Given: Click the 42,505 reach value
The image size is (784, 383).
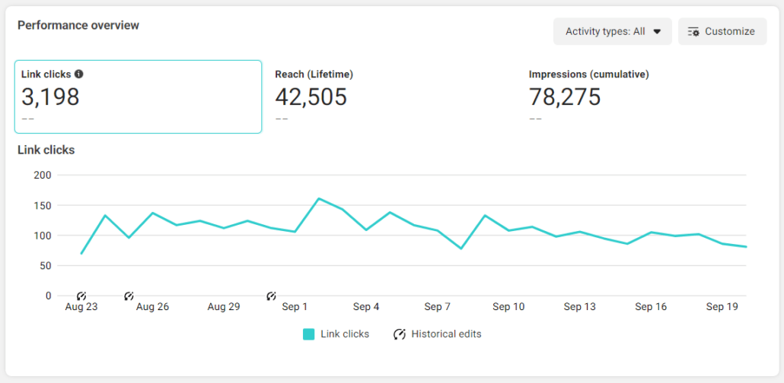Looking at the screenshot, I should click(x=311, y=97).
